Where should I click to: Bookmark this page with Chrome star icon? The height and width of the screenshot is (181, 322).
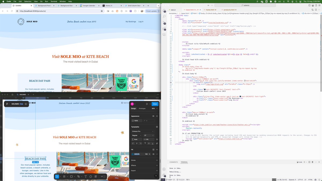(x=102, y=11)
